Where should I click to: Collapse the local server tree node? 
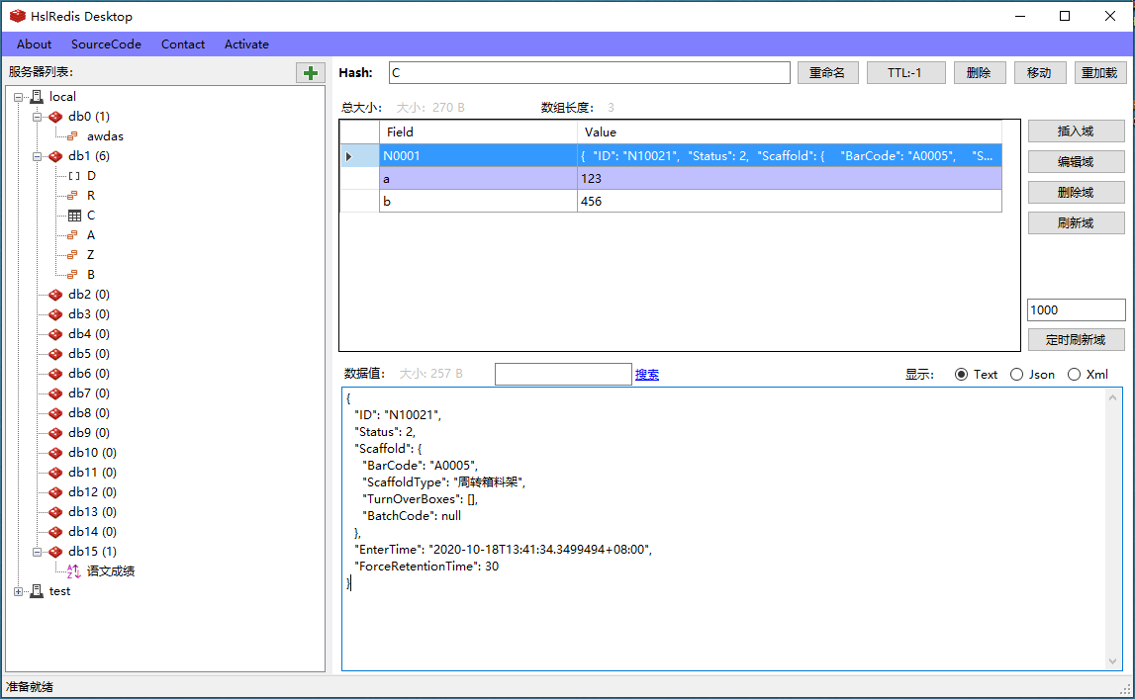pyautogui.click(x=19, y=97)
